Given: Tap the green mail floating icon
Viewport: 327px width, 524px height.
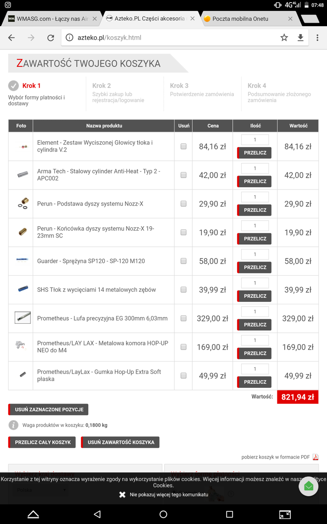Looking at the screenshot, I should [x=309, y=486].
